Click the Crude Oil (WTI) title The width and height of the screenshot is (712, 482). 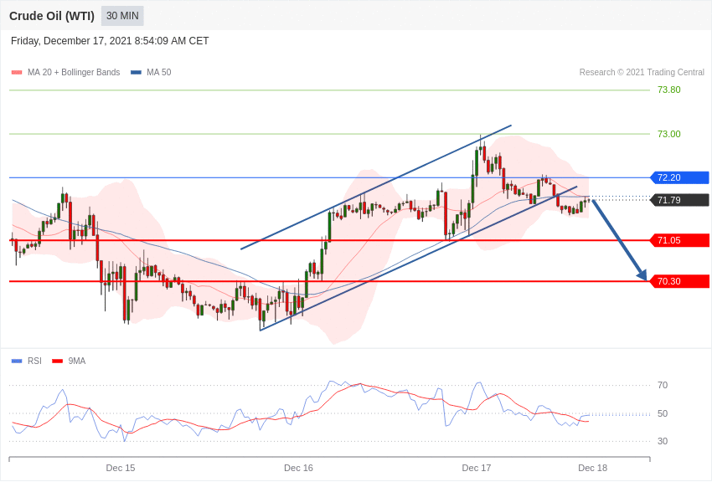coord(52,17)
